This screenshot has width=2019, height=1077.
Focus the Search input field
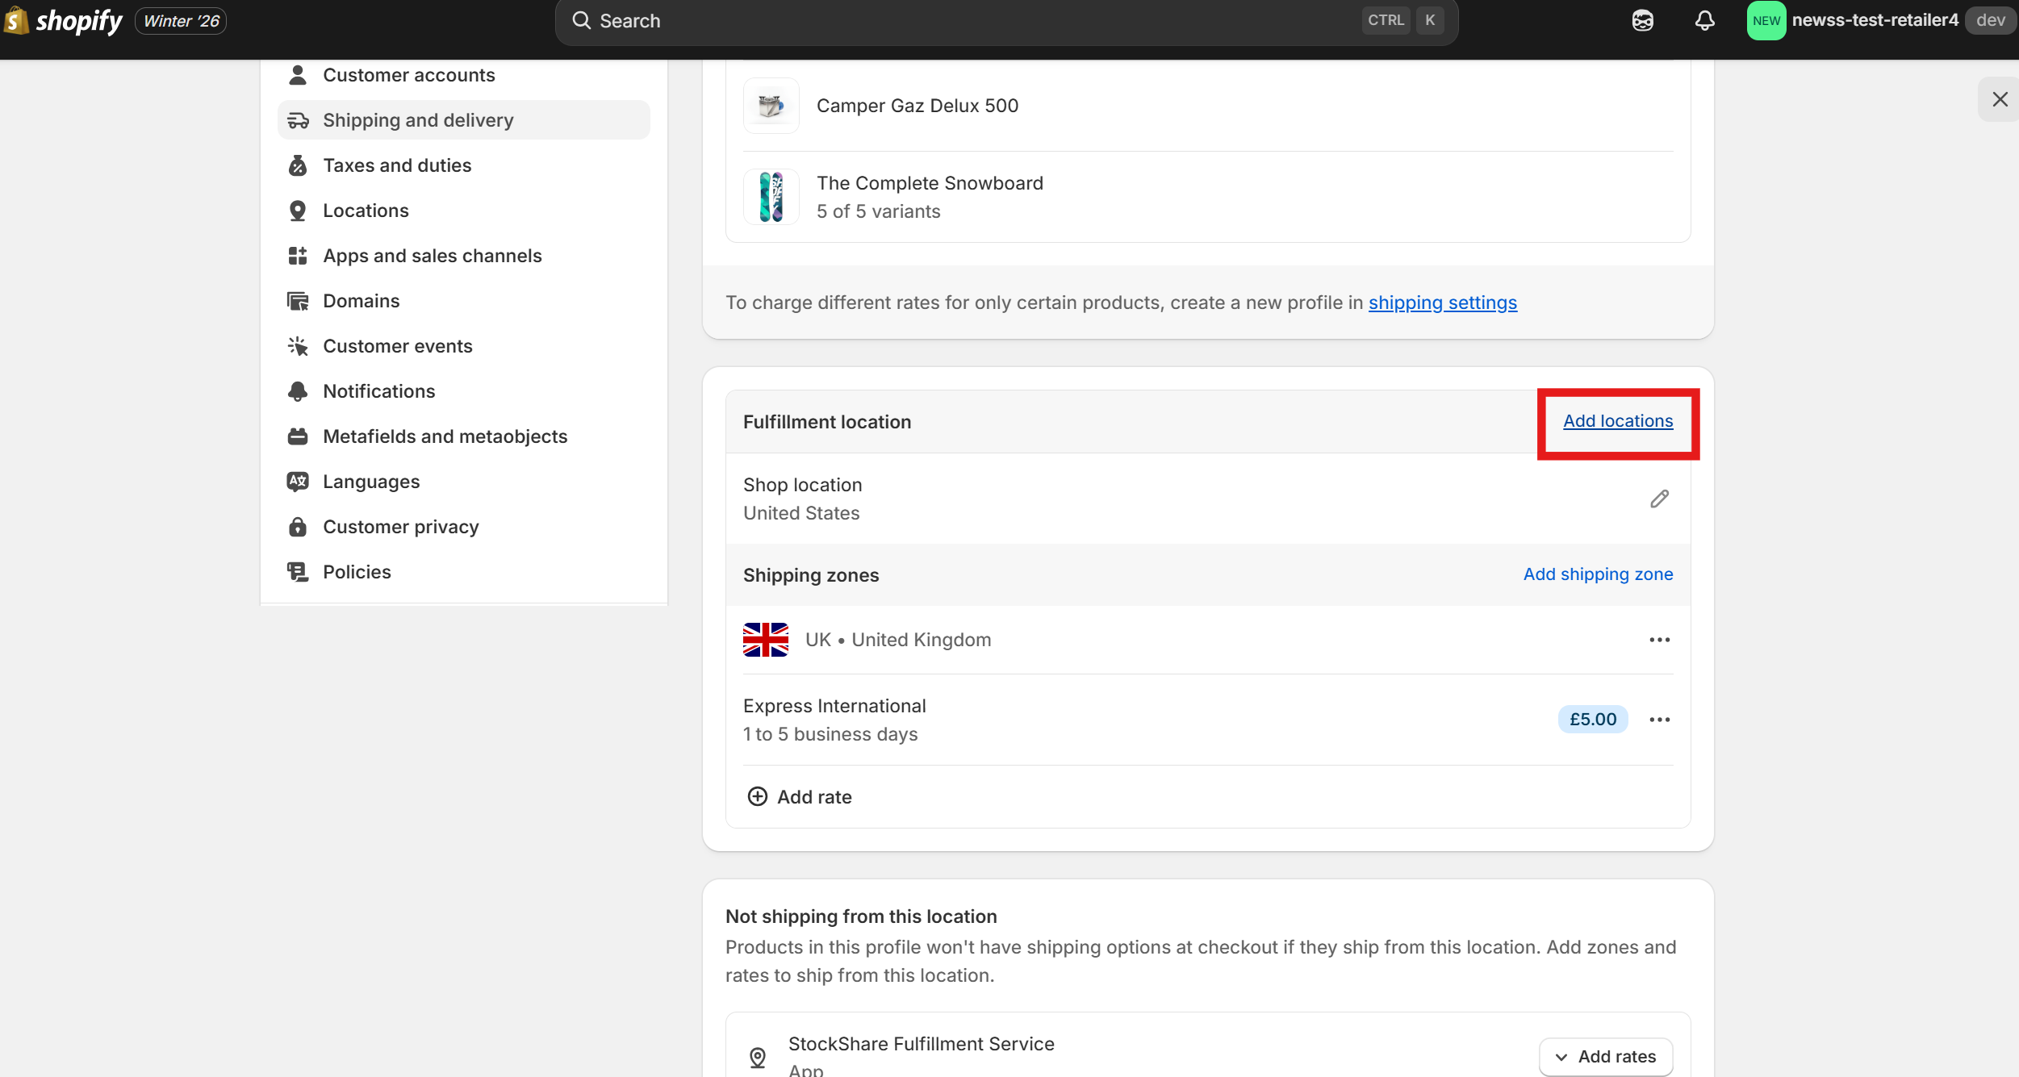coord(968,21)
